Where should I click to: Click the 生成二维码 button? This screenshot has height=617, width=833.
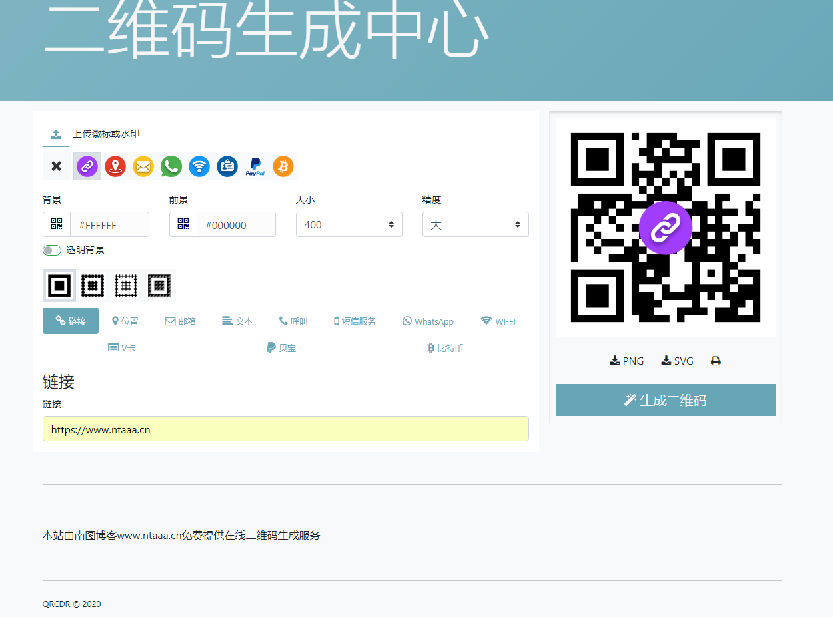coord(665,400)
